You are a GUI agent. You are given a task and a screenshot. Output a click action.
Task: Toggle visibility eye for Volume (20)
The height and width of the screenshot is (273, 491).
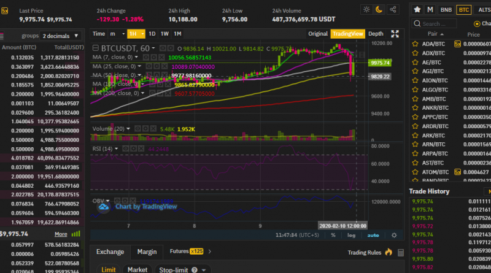(137, 129)
